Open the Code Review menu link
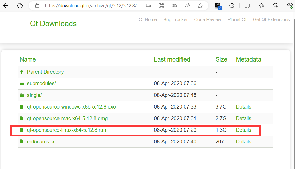Image resolution: width=295 pixels, height=169 pixels. coord(208,20)
